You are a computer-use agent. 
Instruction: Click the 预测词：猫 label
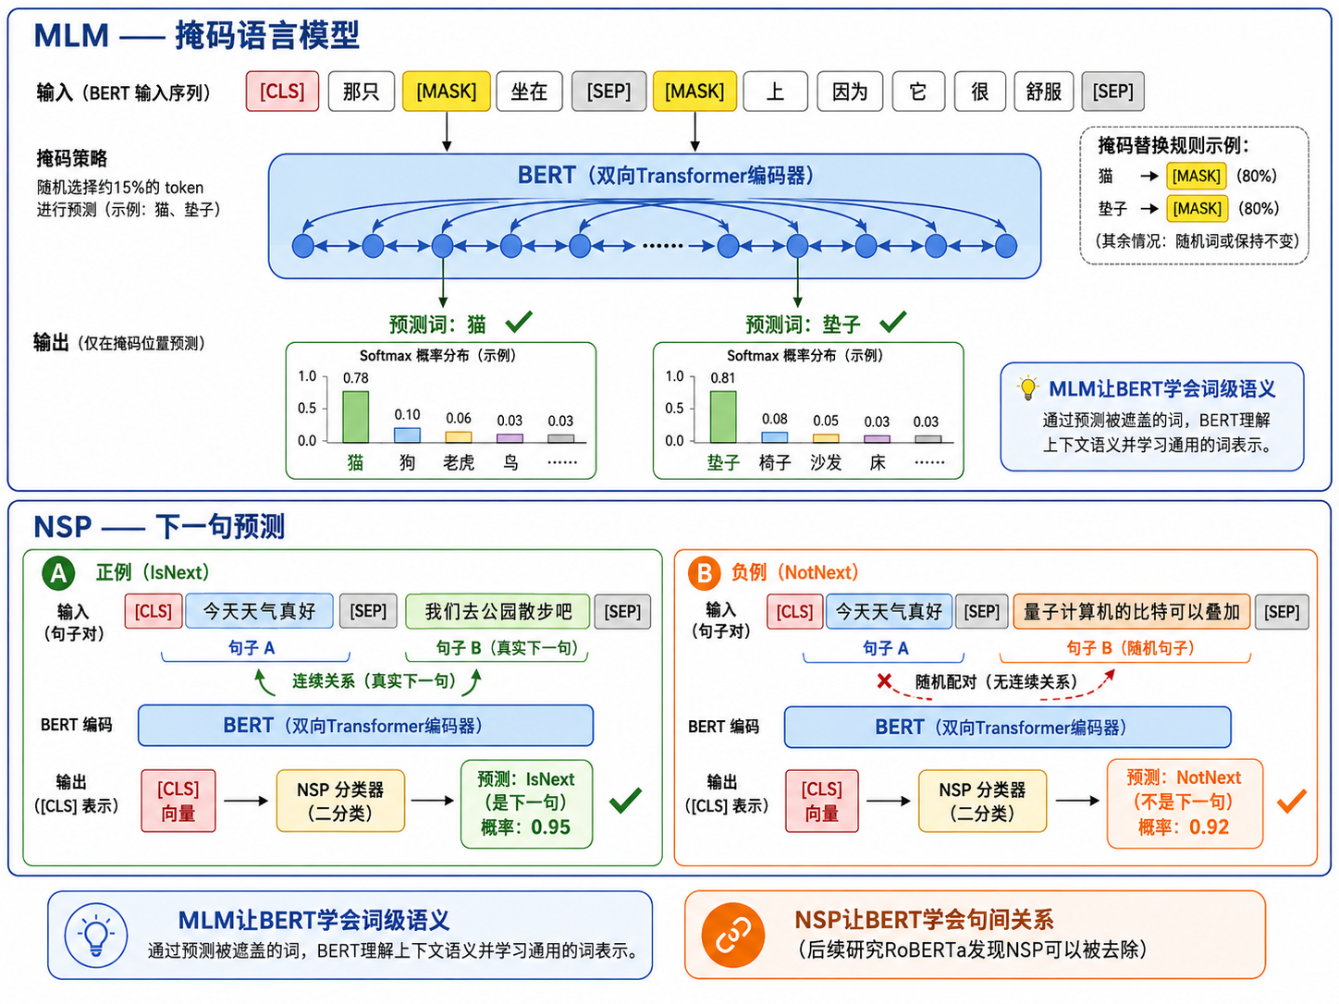pos(437,324)
